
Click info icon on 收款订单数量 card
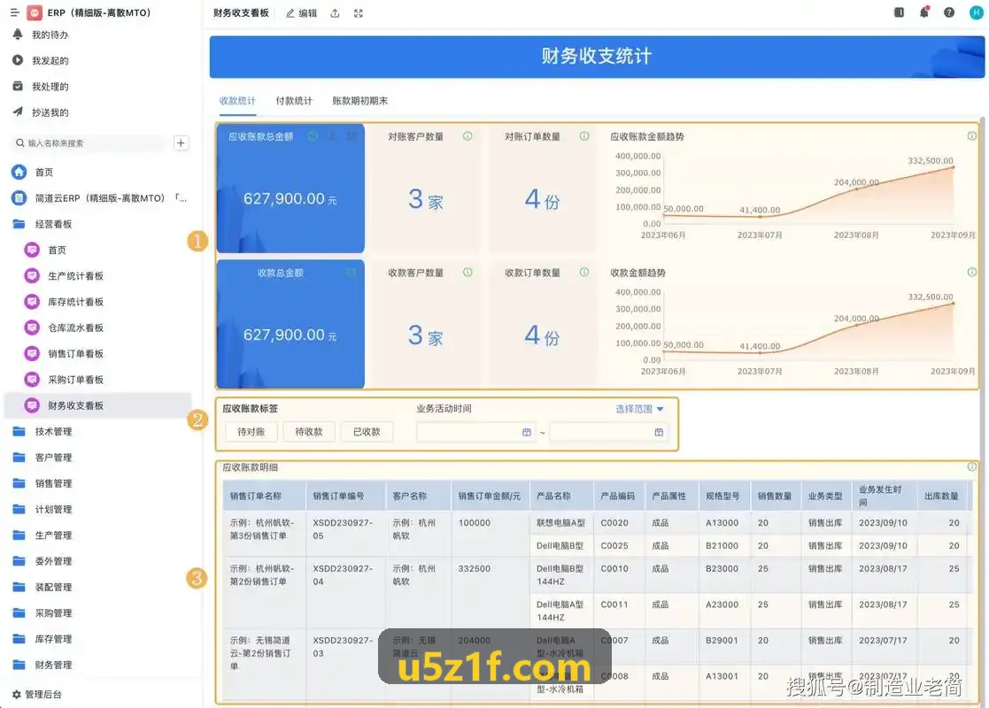[x=584, y=273]
